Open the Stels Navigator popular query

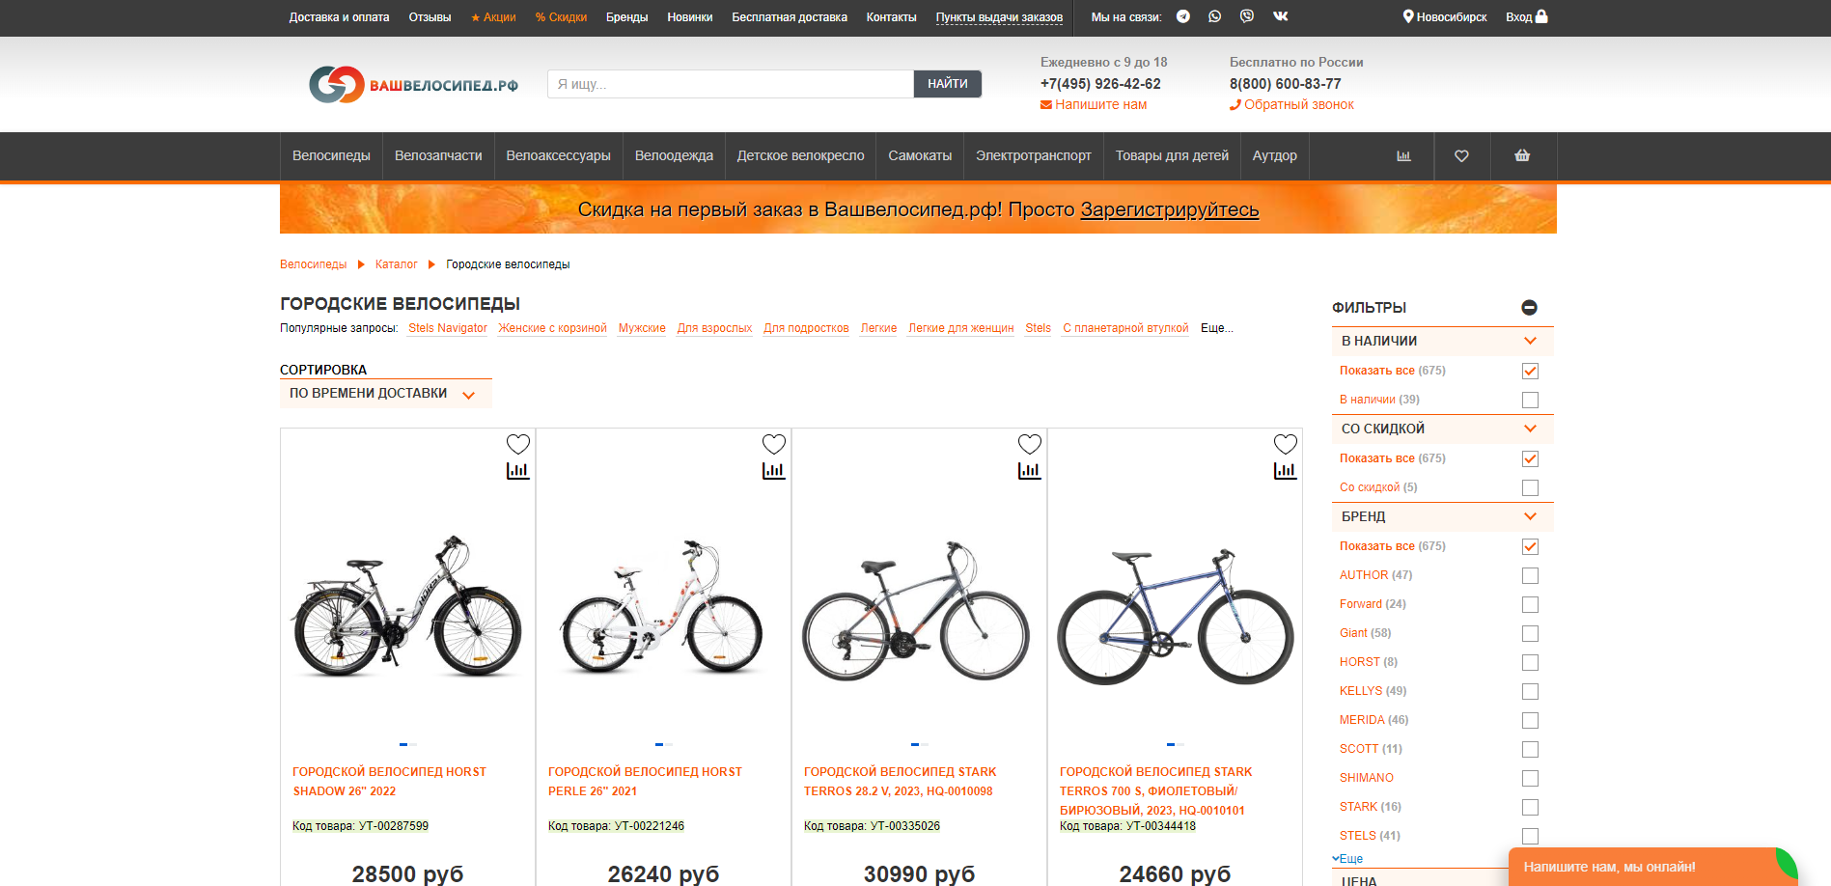[448, 328]
